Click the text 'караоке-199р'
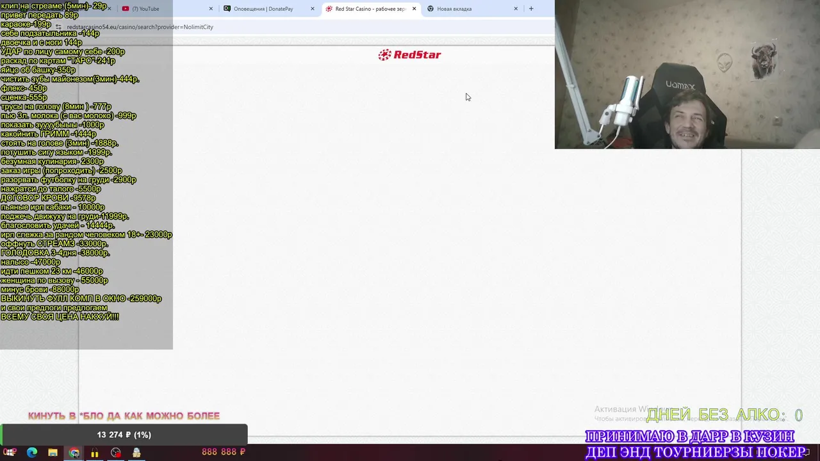 click(26, 24)
